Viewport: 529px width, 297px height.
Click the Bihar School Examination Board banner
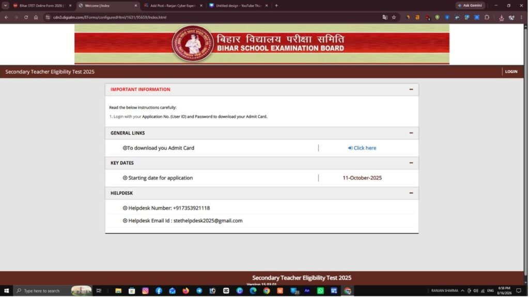tap(262, 44)
